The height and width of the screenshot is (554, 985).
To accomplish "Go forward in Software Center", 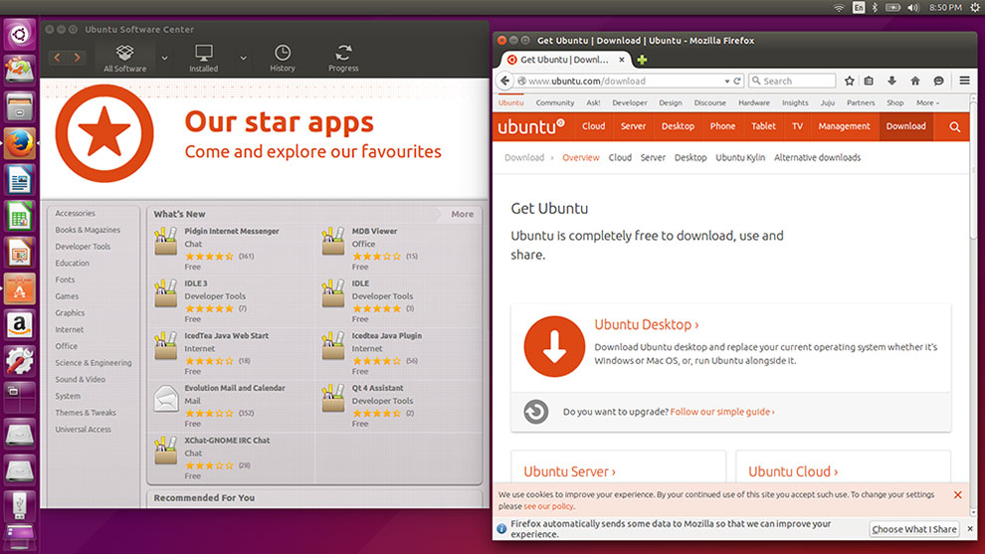I will pyautogui.click(x=78, y=58).
